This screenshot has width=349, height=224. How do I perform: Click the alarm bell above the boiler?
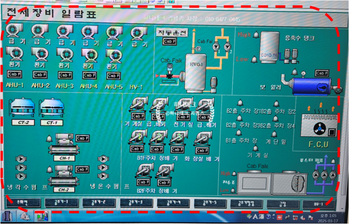coord(295,72)
